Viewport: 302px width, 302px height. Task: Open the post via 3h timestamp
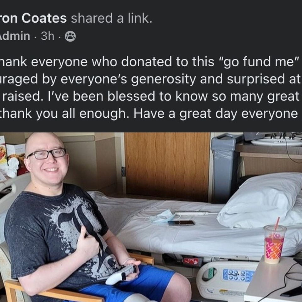[x=48, y=36]
